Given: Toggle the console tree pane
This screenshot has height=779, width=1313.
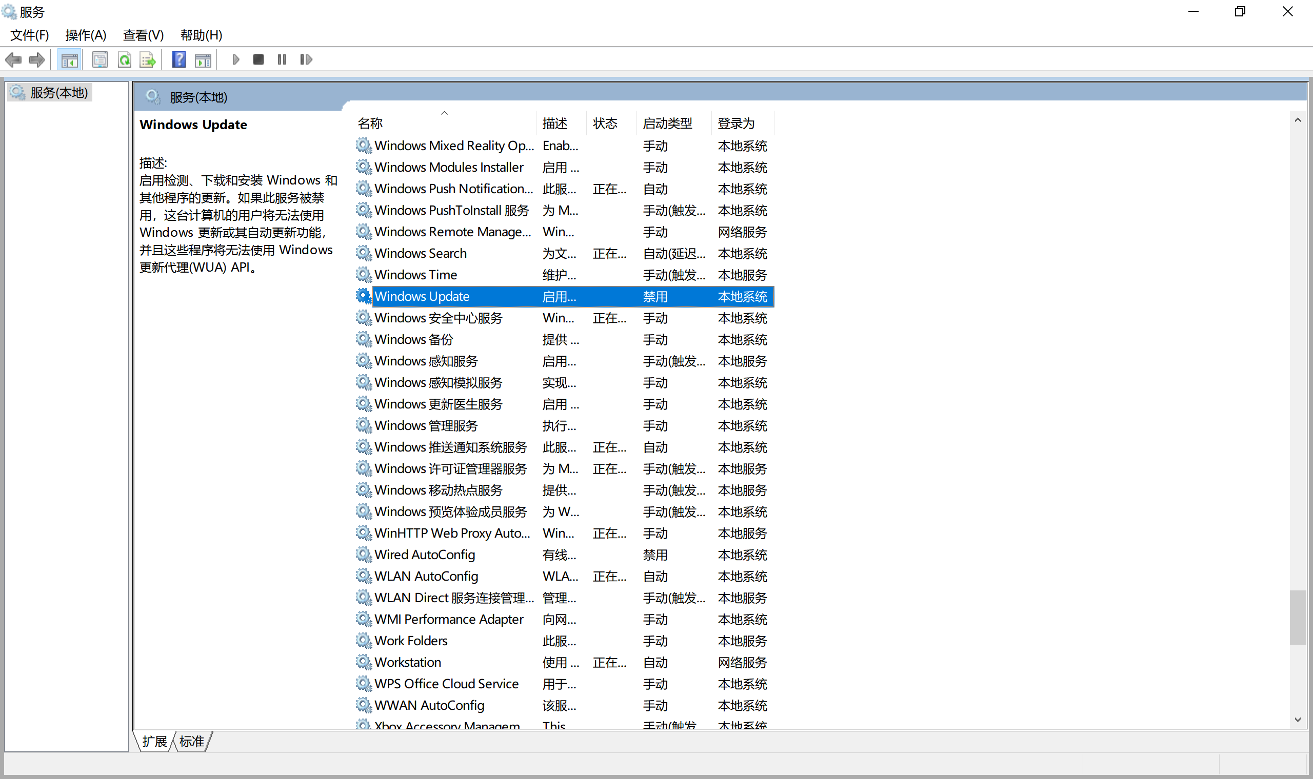Looking at the screenshot, I should (69, 59).
